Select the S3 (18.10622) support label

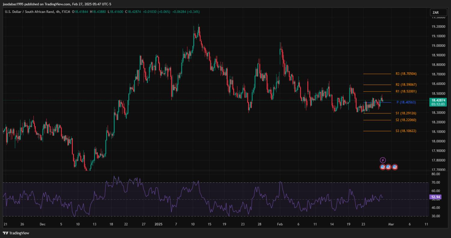406,131
